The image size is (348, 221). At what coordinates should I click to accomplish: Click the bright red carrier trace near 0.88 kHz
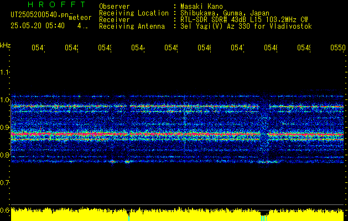tap(177, 134)
